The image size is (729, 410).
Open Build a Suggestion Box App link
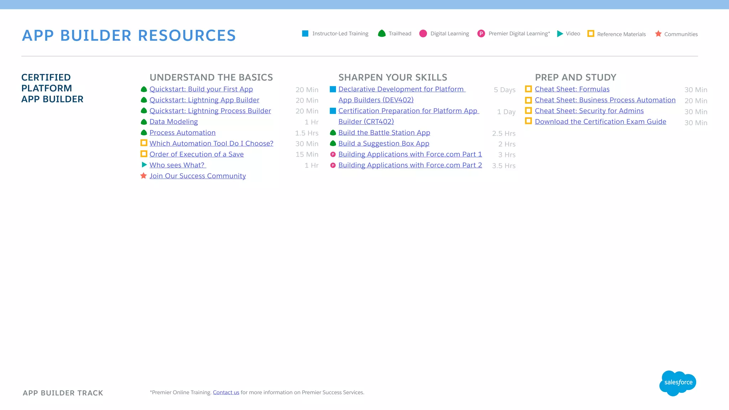[384, 143]
